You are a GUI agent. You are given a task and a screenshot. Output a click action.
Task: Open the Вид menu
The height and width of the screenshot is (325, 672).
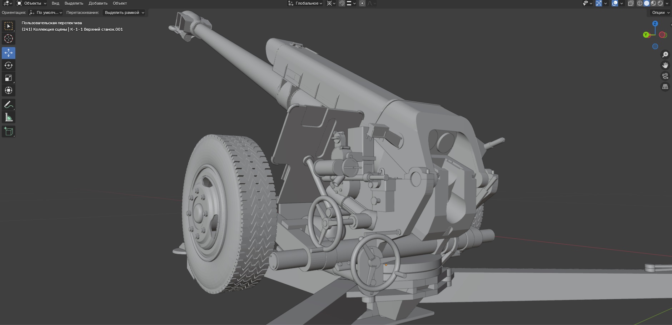coord(55,3)
